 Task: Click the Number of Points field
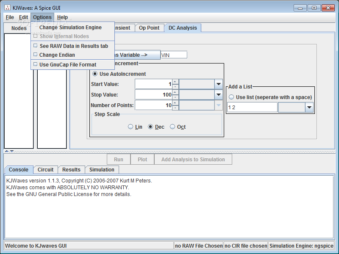click(x=153, y=105)
